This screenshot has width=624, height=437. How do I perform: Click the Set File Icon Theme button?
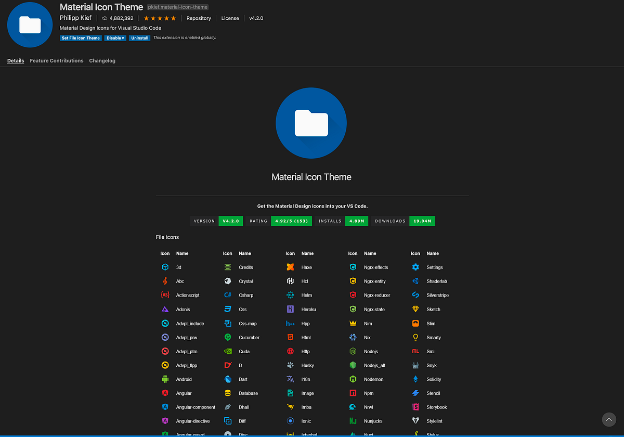80,37
